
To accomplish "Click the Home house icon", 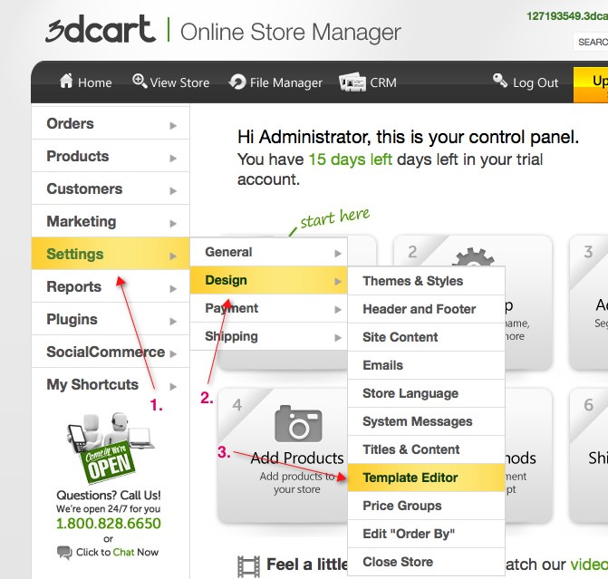I will click(x=66, y=82).
